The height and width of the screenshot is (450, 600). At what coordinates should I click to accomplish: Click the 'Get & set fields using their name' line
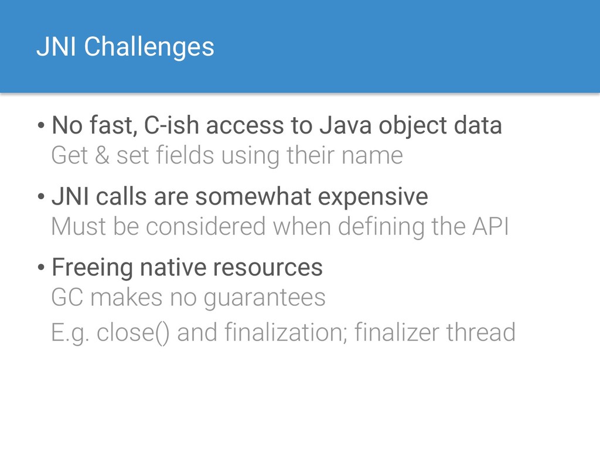point(227,156)
